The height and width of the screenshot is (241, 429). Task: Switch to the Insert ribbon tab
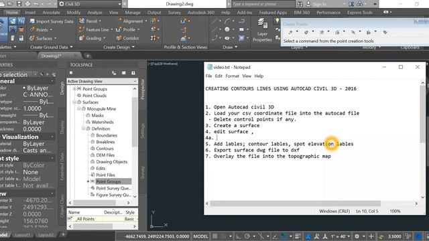click(30, 13)
